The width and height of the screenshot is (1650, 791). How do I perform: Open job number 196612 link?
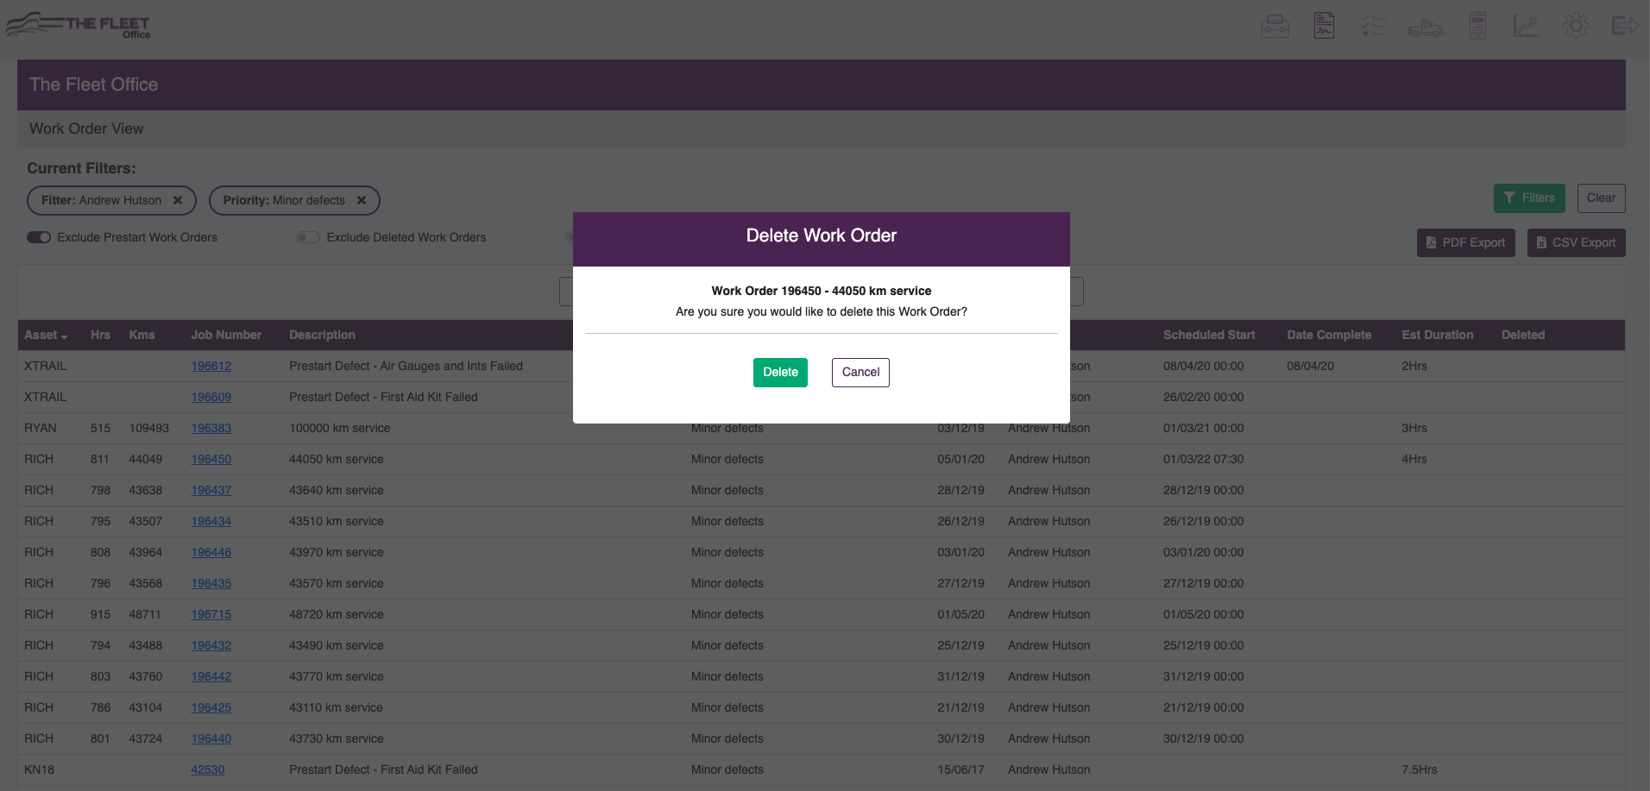click(x=211, y=366)
